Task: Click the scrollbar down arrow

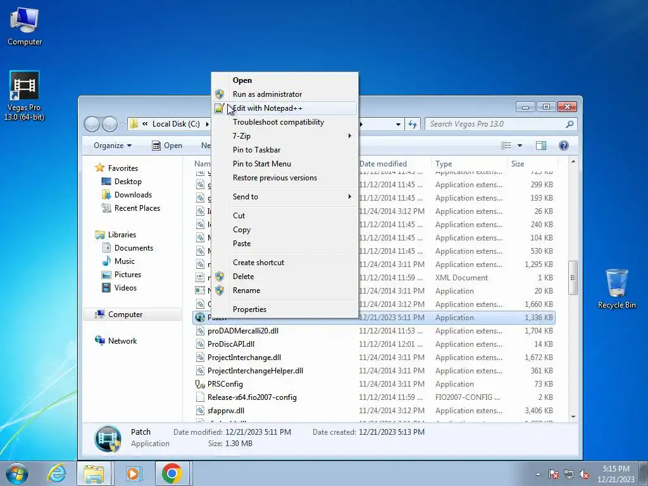Action: (x=573, y=416)
